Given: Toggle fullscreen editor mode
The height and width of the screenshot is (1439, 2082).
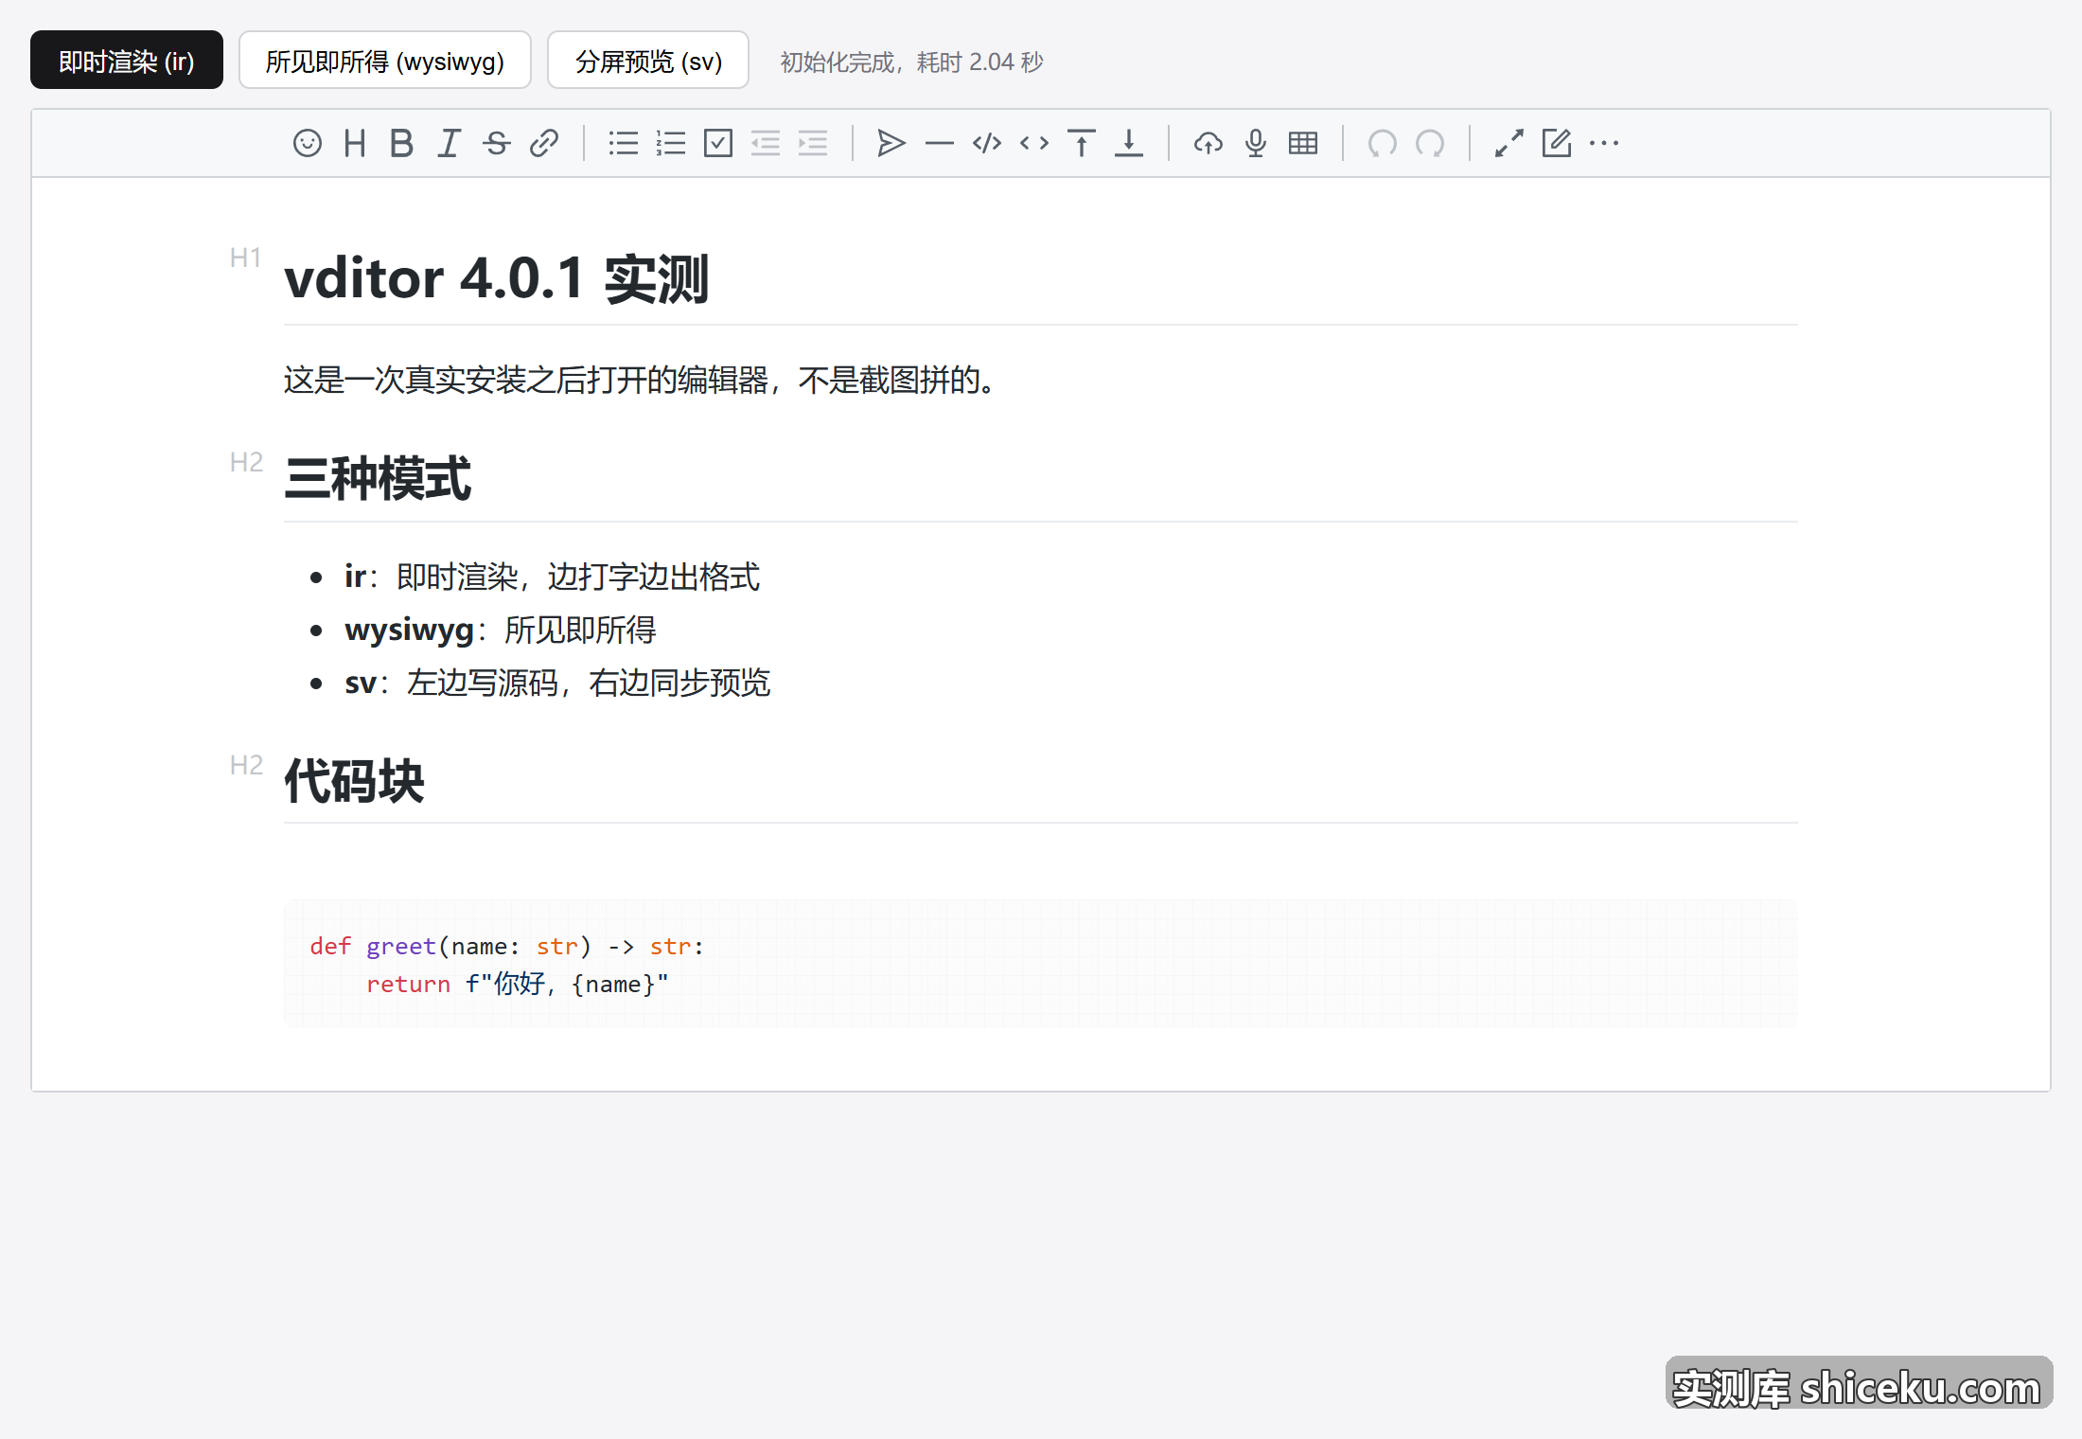Looking at the screenshot, I should pyautogui.click(x=1509, y=143).
